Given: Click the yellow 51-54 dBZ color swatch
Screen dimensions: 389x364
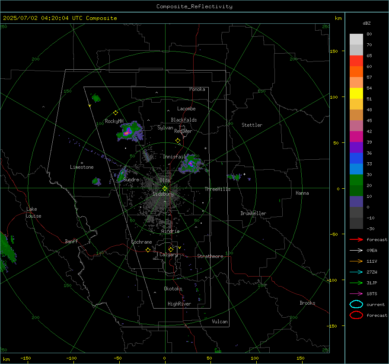Looking at the screenshot, I should click(x=356, y=93).
